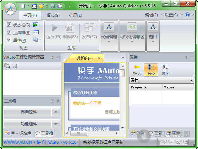Toggle the 状态栏(S) checkbox
Image resolution: width=198 pixels, height=149 pixels.
9,25
